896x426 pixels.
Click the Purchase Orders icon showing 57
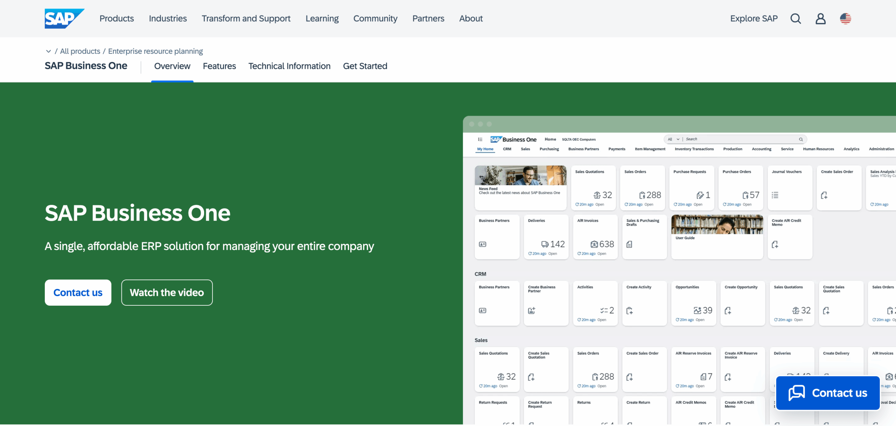[745, 195]
